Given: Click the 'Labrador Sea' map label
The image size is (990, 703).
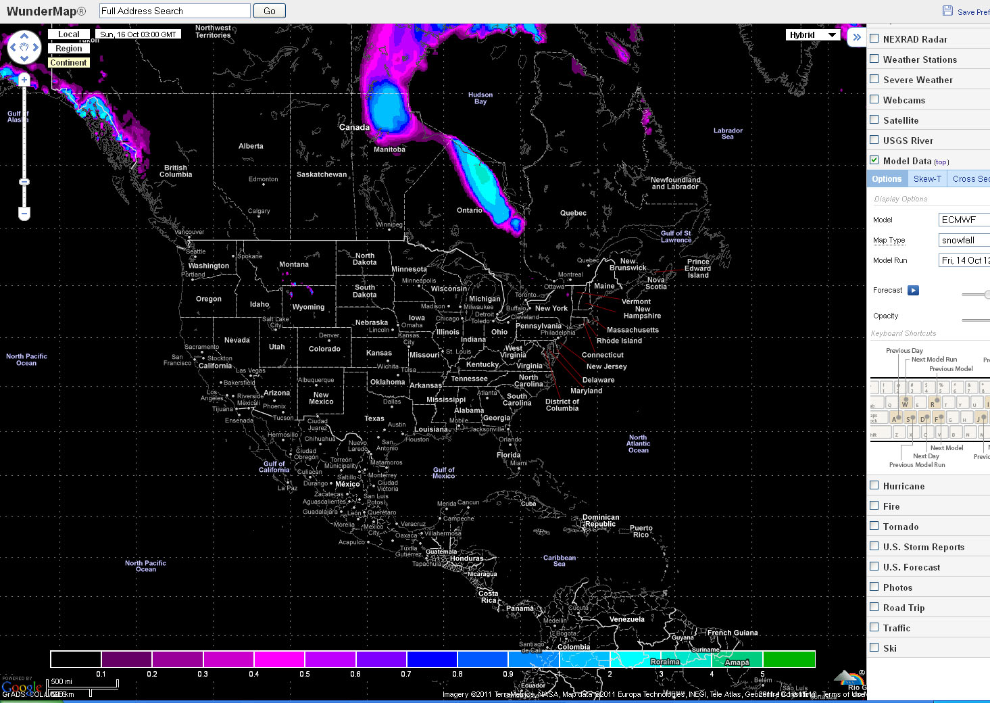Looking at the screenshot, I should point(728,134).
